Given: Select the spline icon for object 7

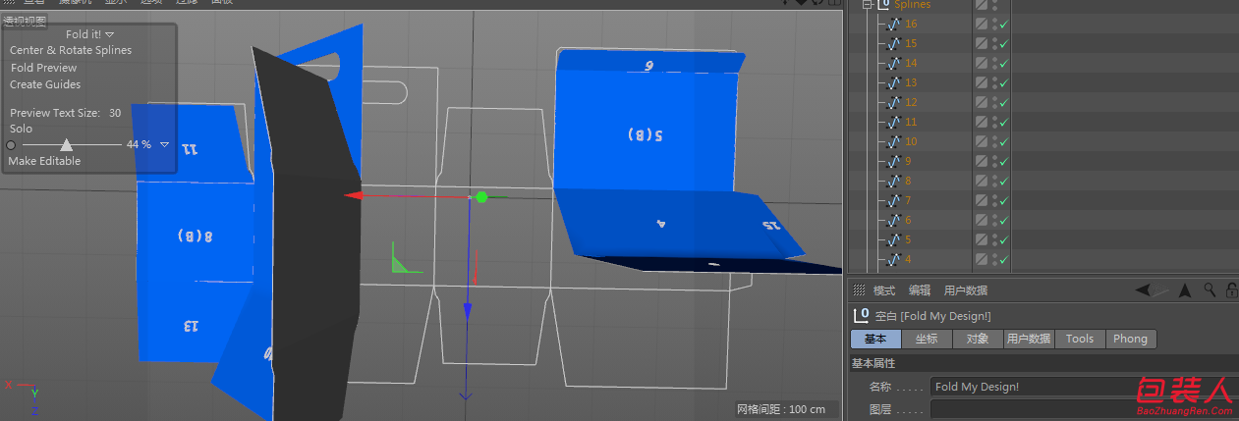Looking at the screenshot, I should click(x=894, y=201).
